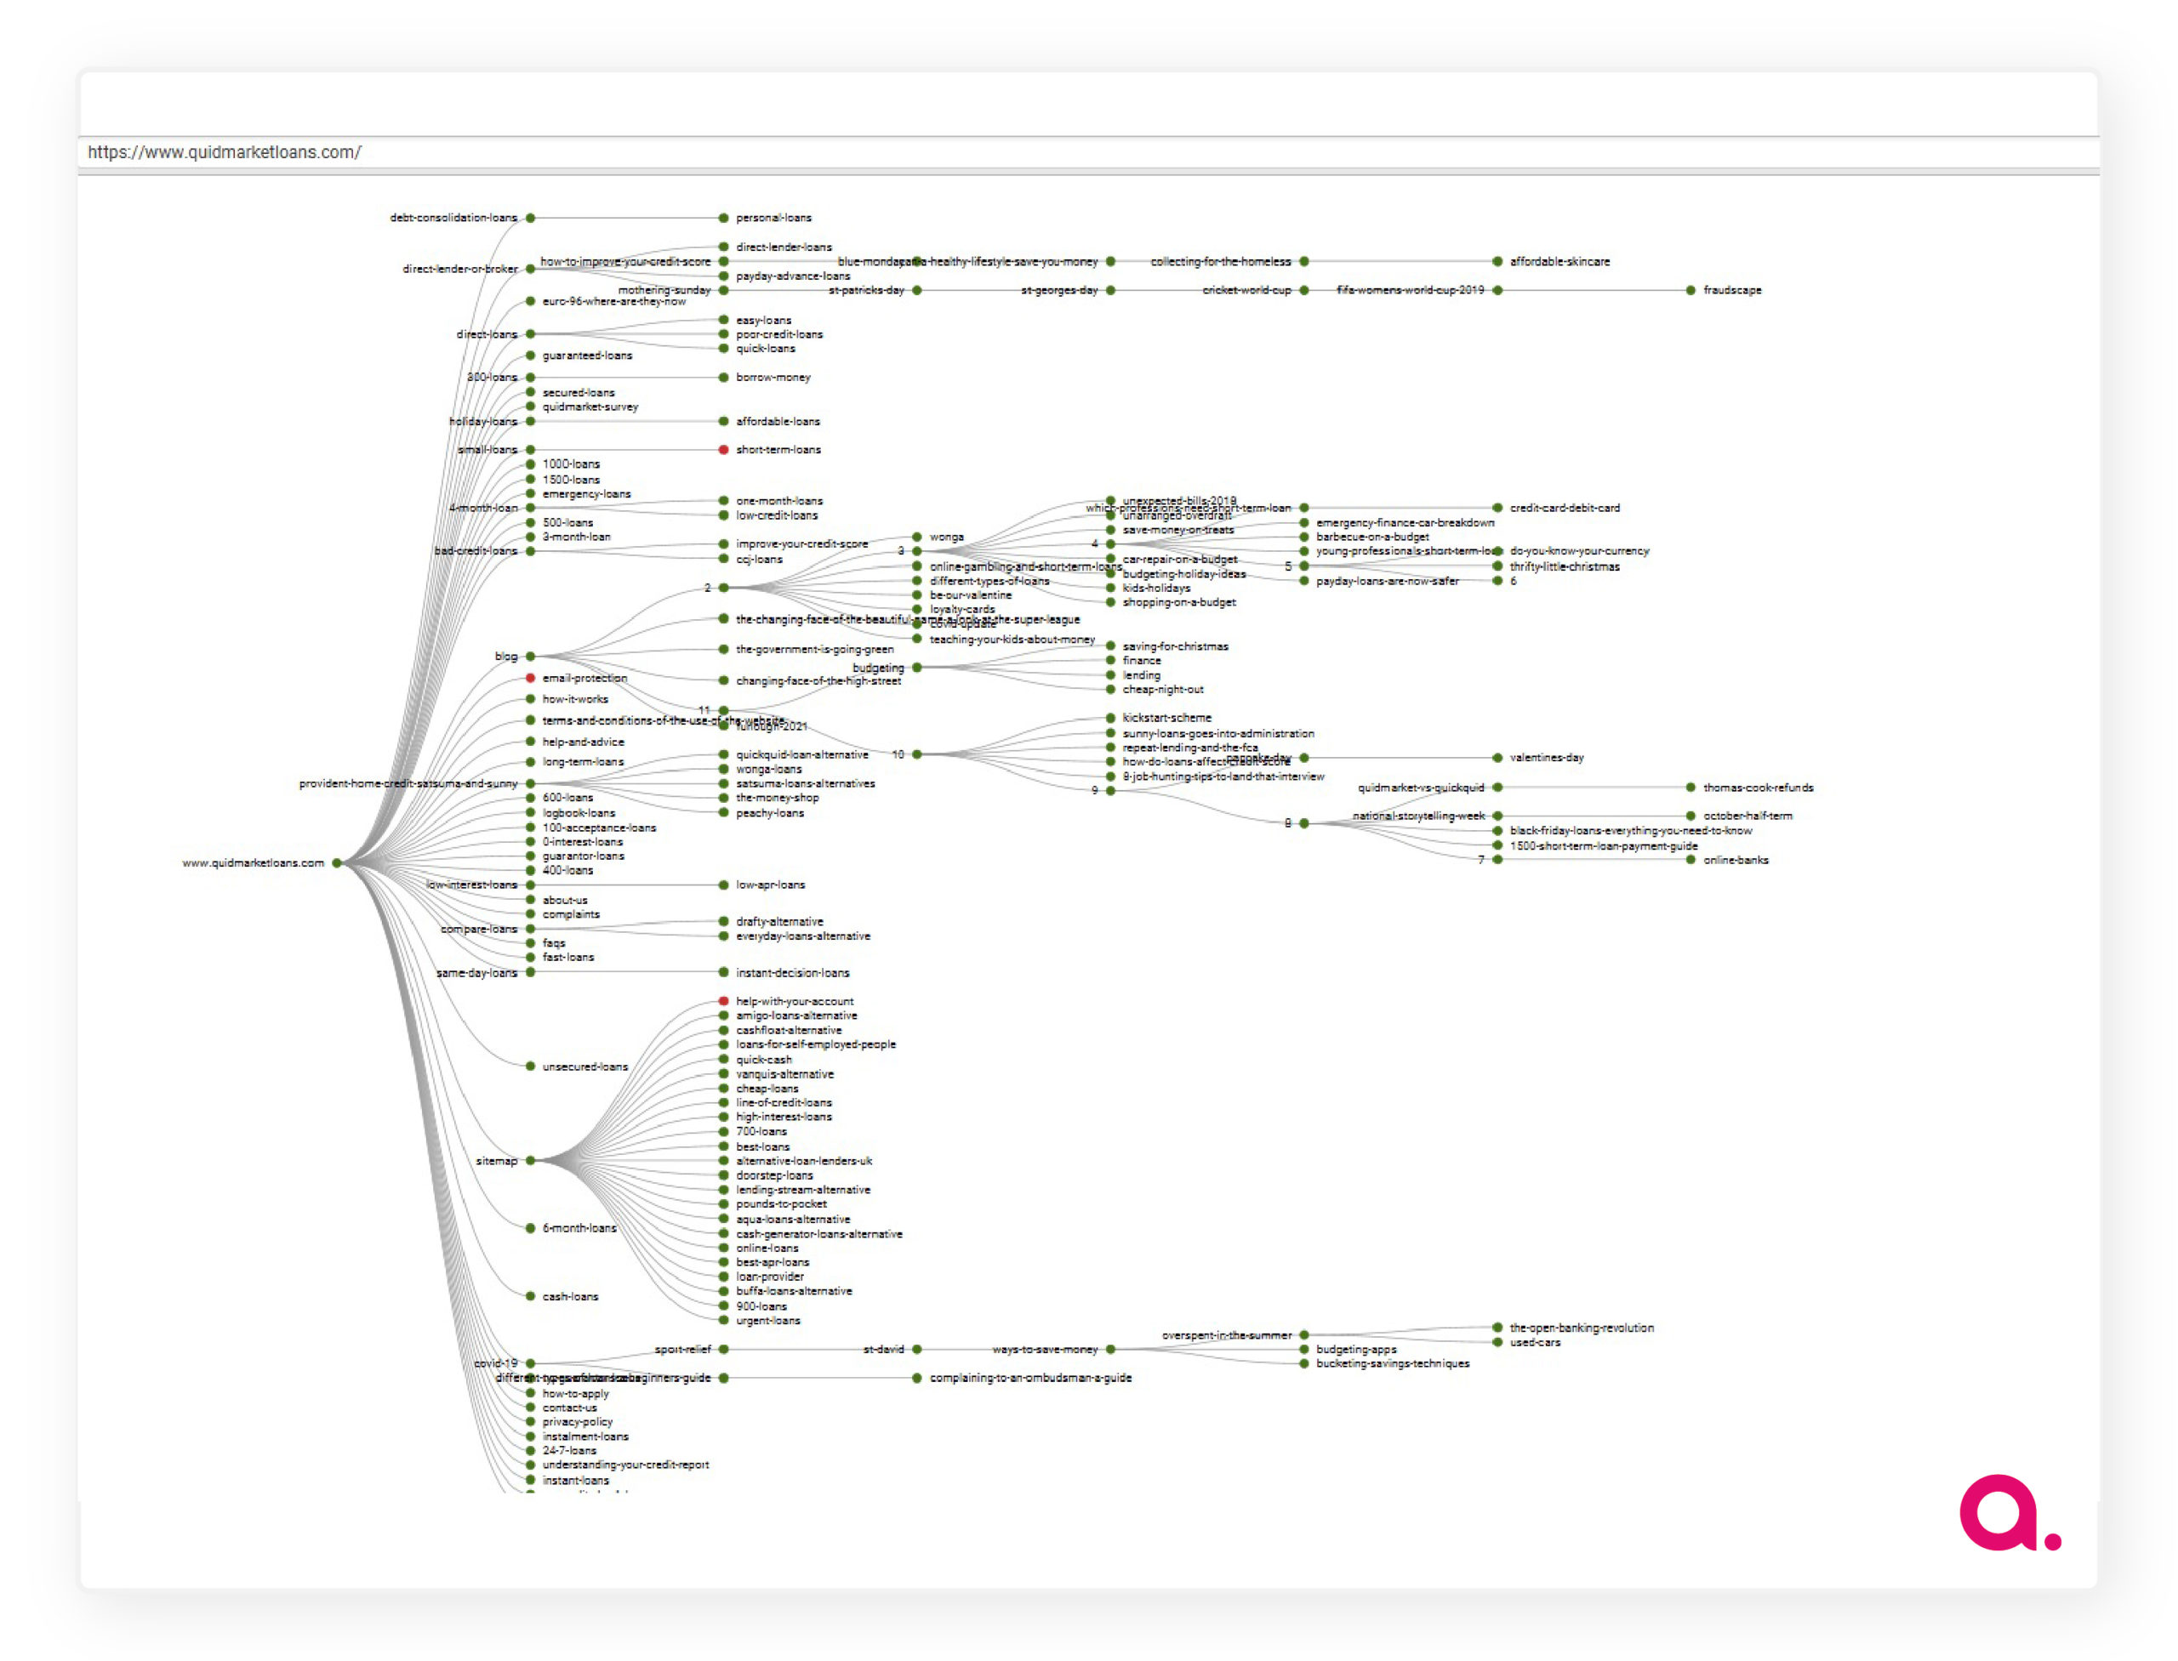Click the red help-with-your-account node

(x=723, y=1002)
